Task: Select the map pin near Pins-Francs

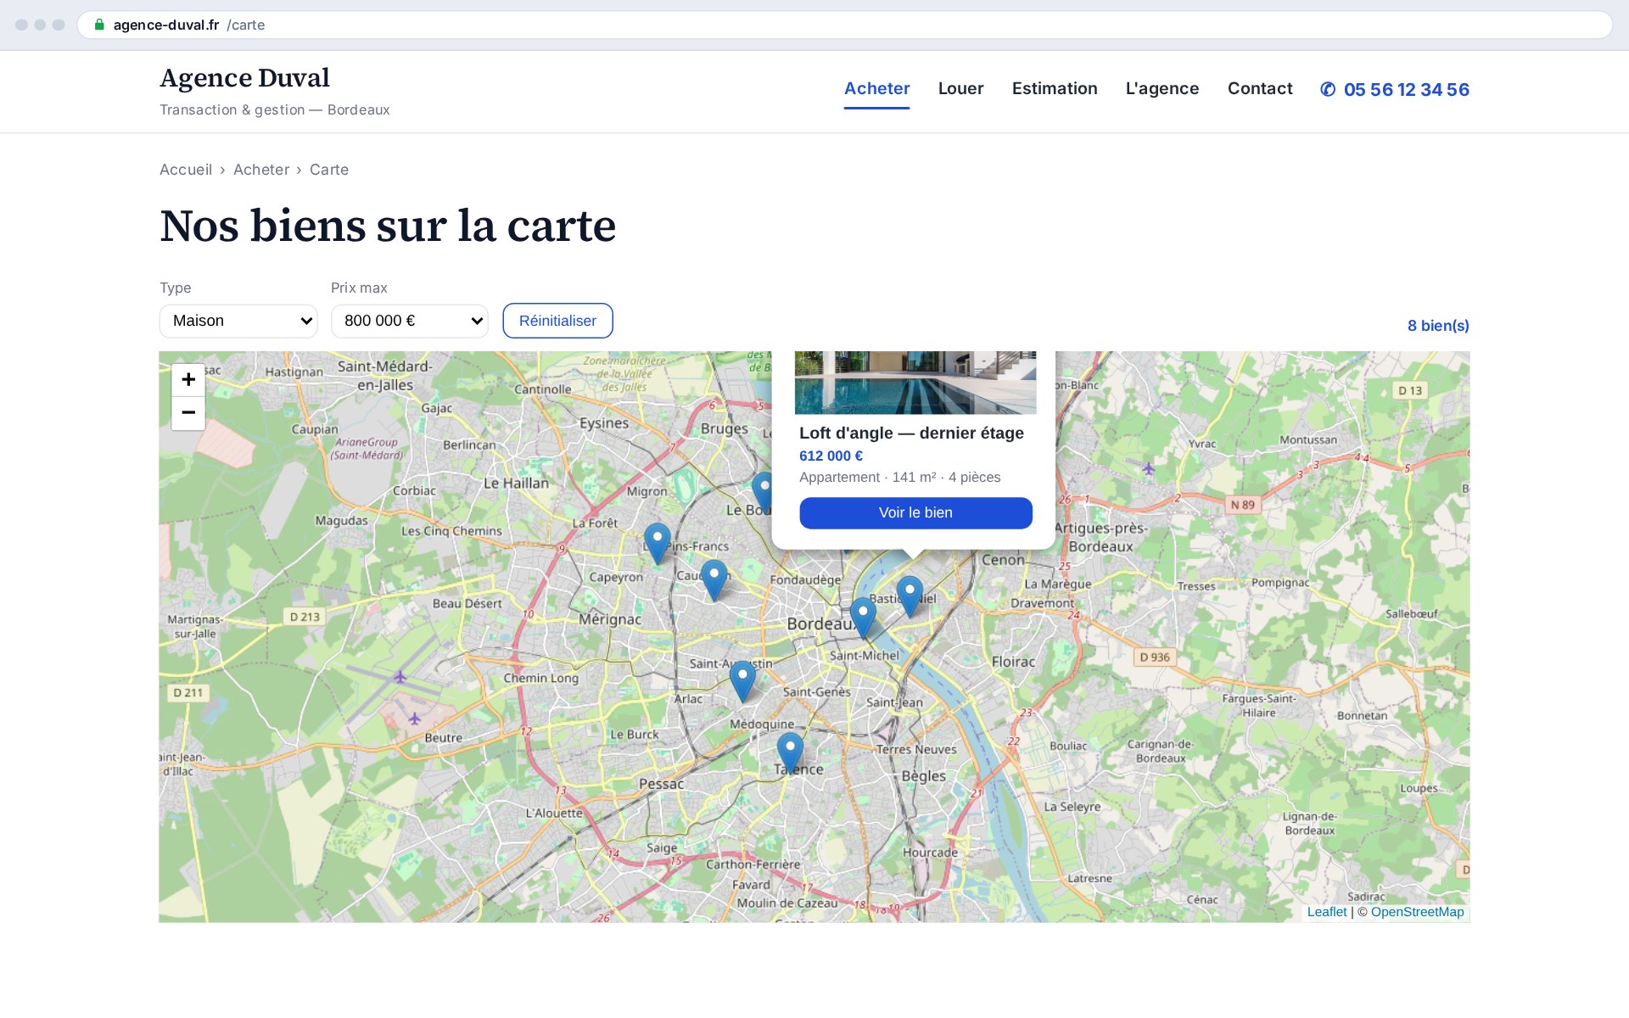Action: point(657,544)
